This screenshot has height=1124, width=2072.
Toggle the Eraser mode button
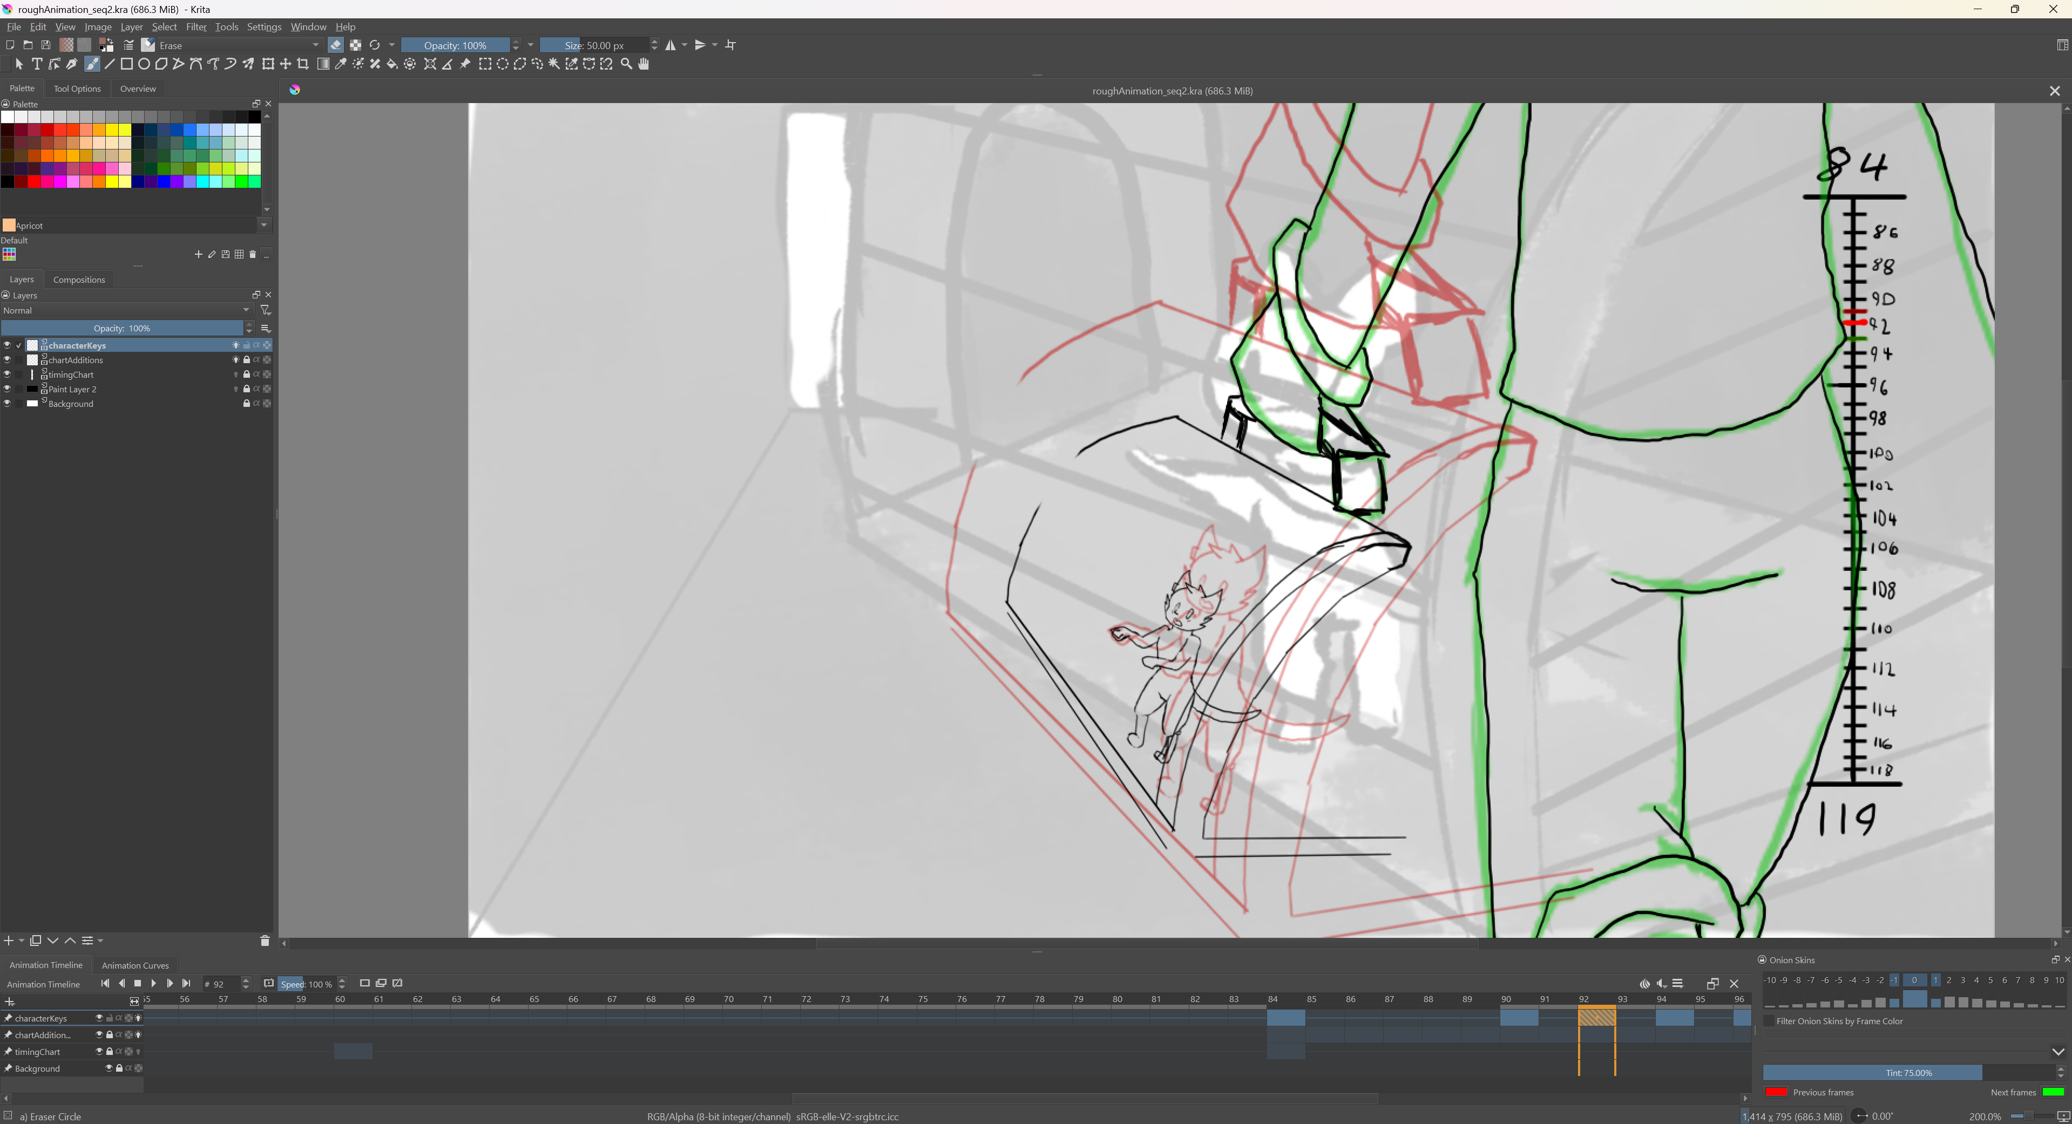tap(336, 45)
